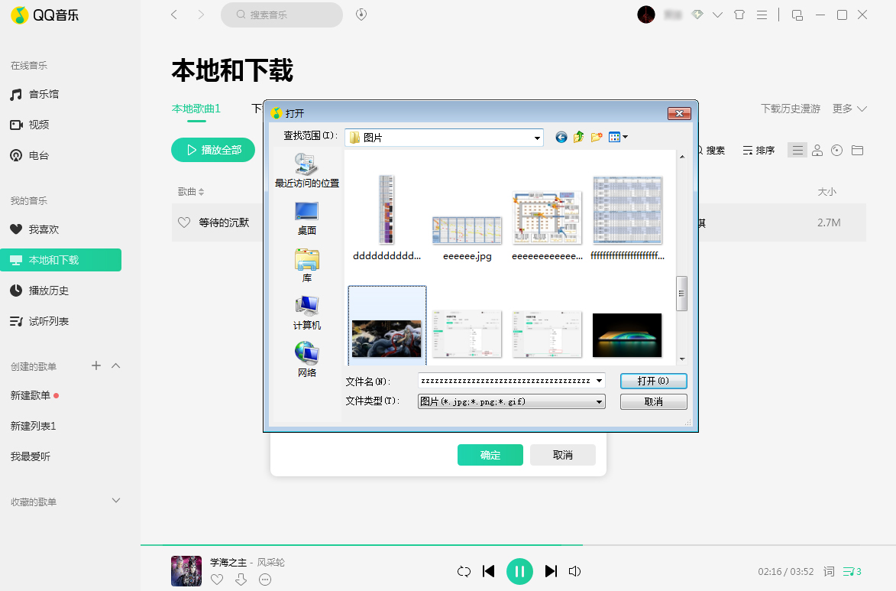Viewport: 896px width, 591px height.
Task: Switch to artist view in the song list
Action: click(817, 150)
